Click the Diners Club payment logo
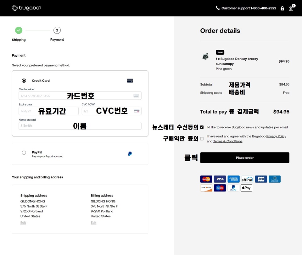Viewport: 302px width, 255px height. [275, 179]
